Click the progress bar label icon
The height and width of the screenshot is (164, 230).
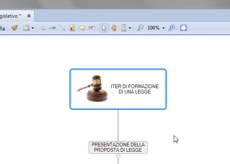click(x=92, y=28)
